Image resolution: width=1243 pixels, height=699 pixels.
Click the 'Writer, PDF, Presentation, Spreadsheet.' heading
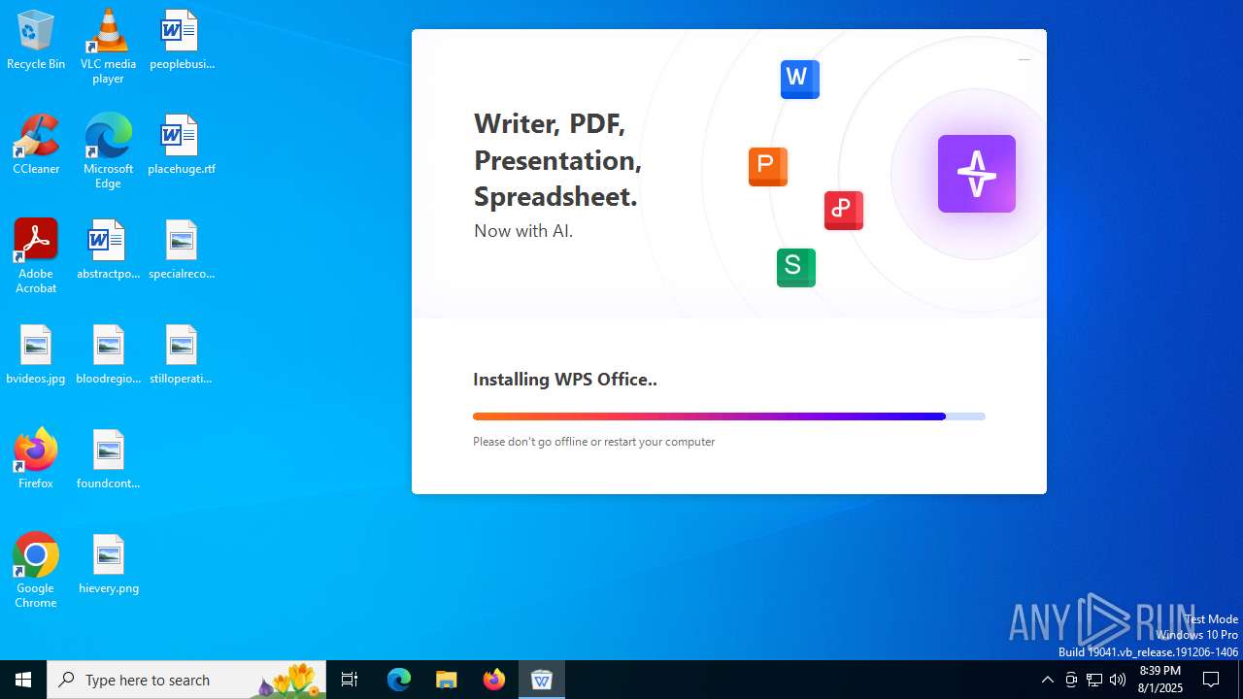pyautogui.click(x=557, y=160)
